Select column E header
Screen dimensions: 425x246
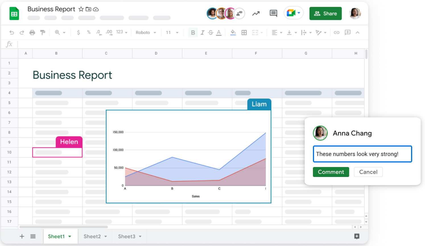pos(207,53)
